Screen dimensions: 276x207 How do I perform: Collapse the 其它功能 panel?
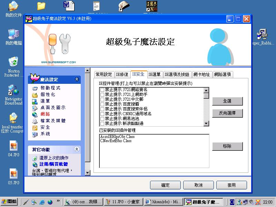tap(77, 149)
